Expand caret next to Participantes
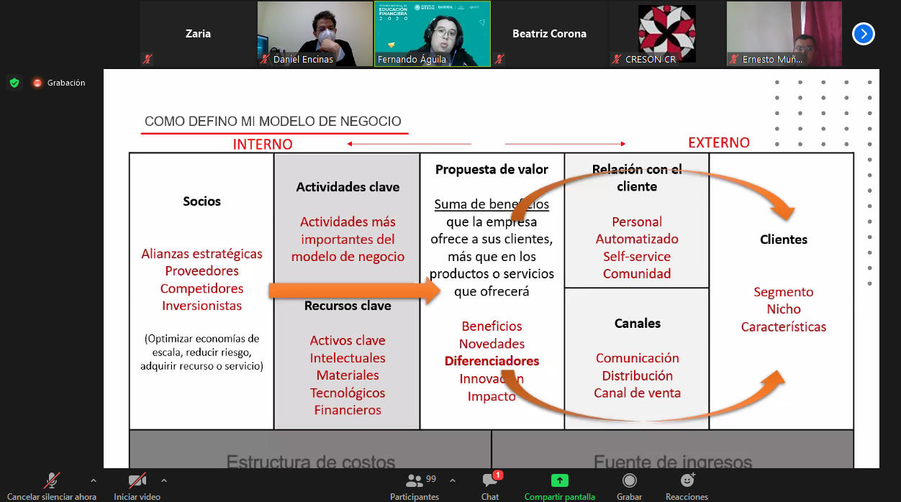Screen dimensions: 901x502 452,480
